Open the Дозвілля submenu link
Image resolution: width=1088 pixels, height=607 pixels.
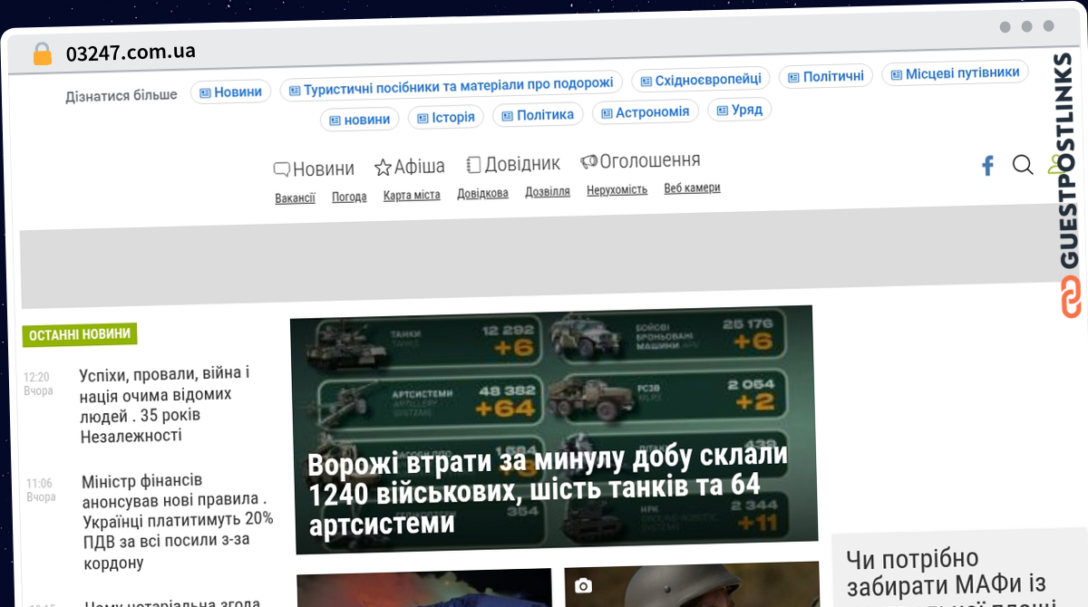(548, 191)
